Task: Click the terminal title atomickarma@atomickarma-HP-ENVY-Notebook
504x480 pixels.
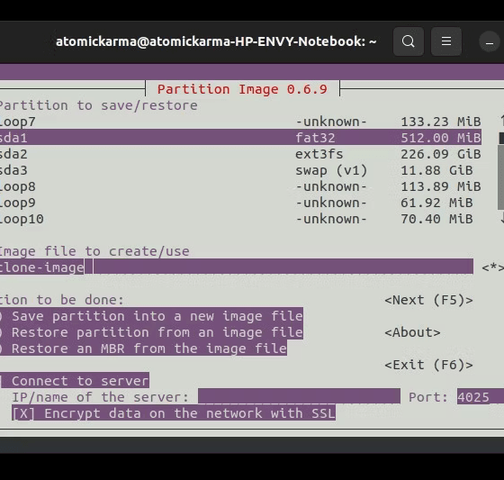Action: point(216,41)
